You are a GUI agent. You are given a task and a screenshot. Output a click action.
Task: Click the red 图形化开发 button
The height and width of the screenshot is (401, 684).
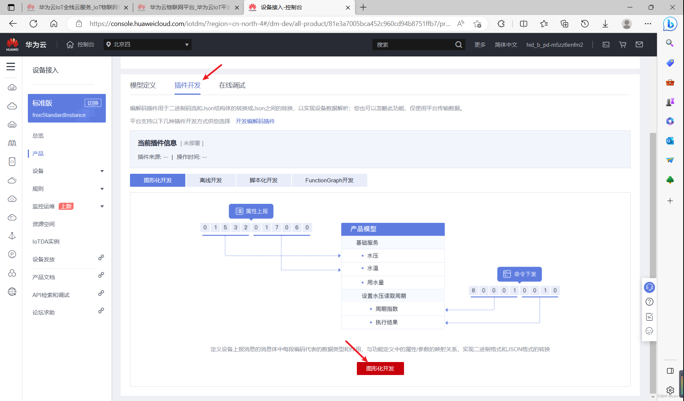pos(380,368)
